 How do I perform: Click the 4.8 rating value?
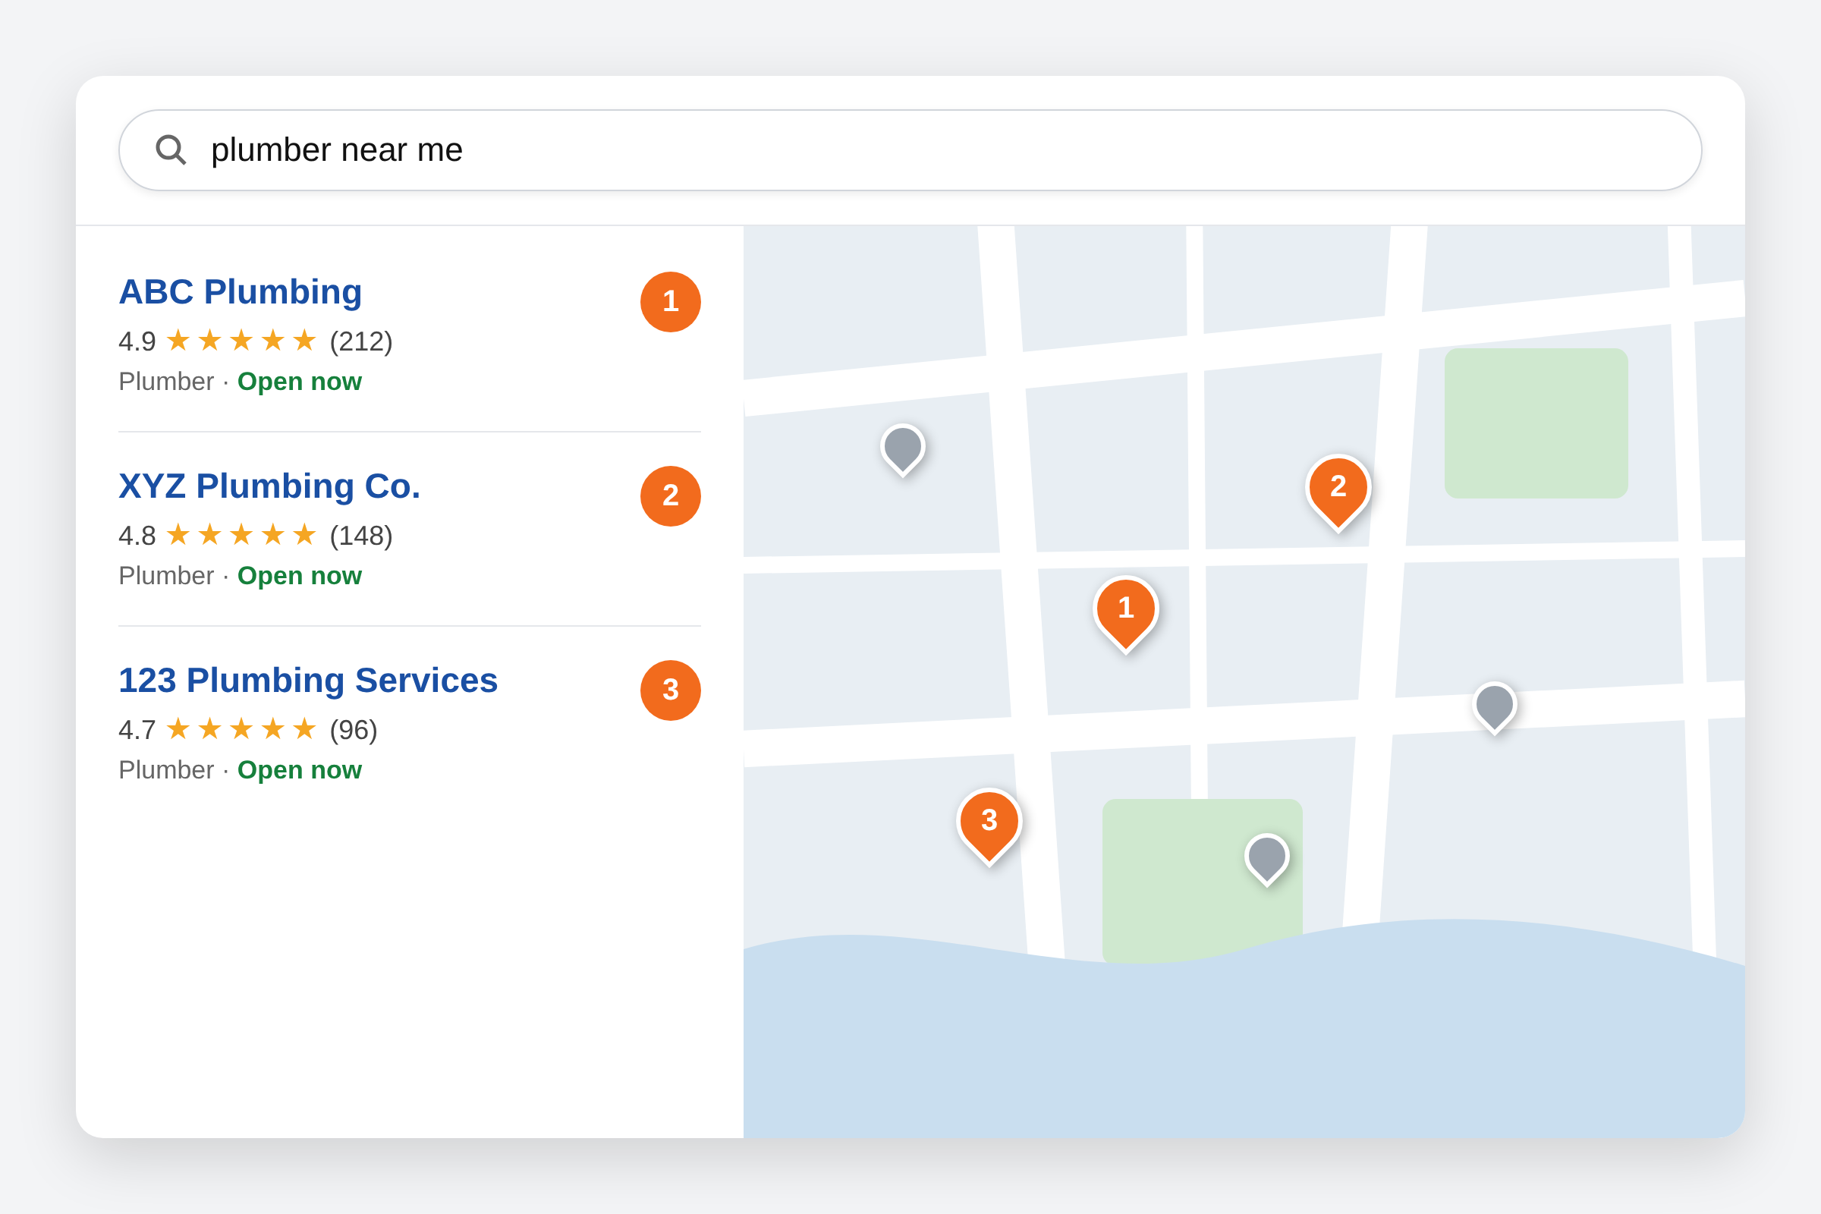tap(137, 536)
